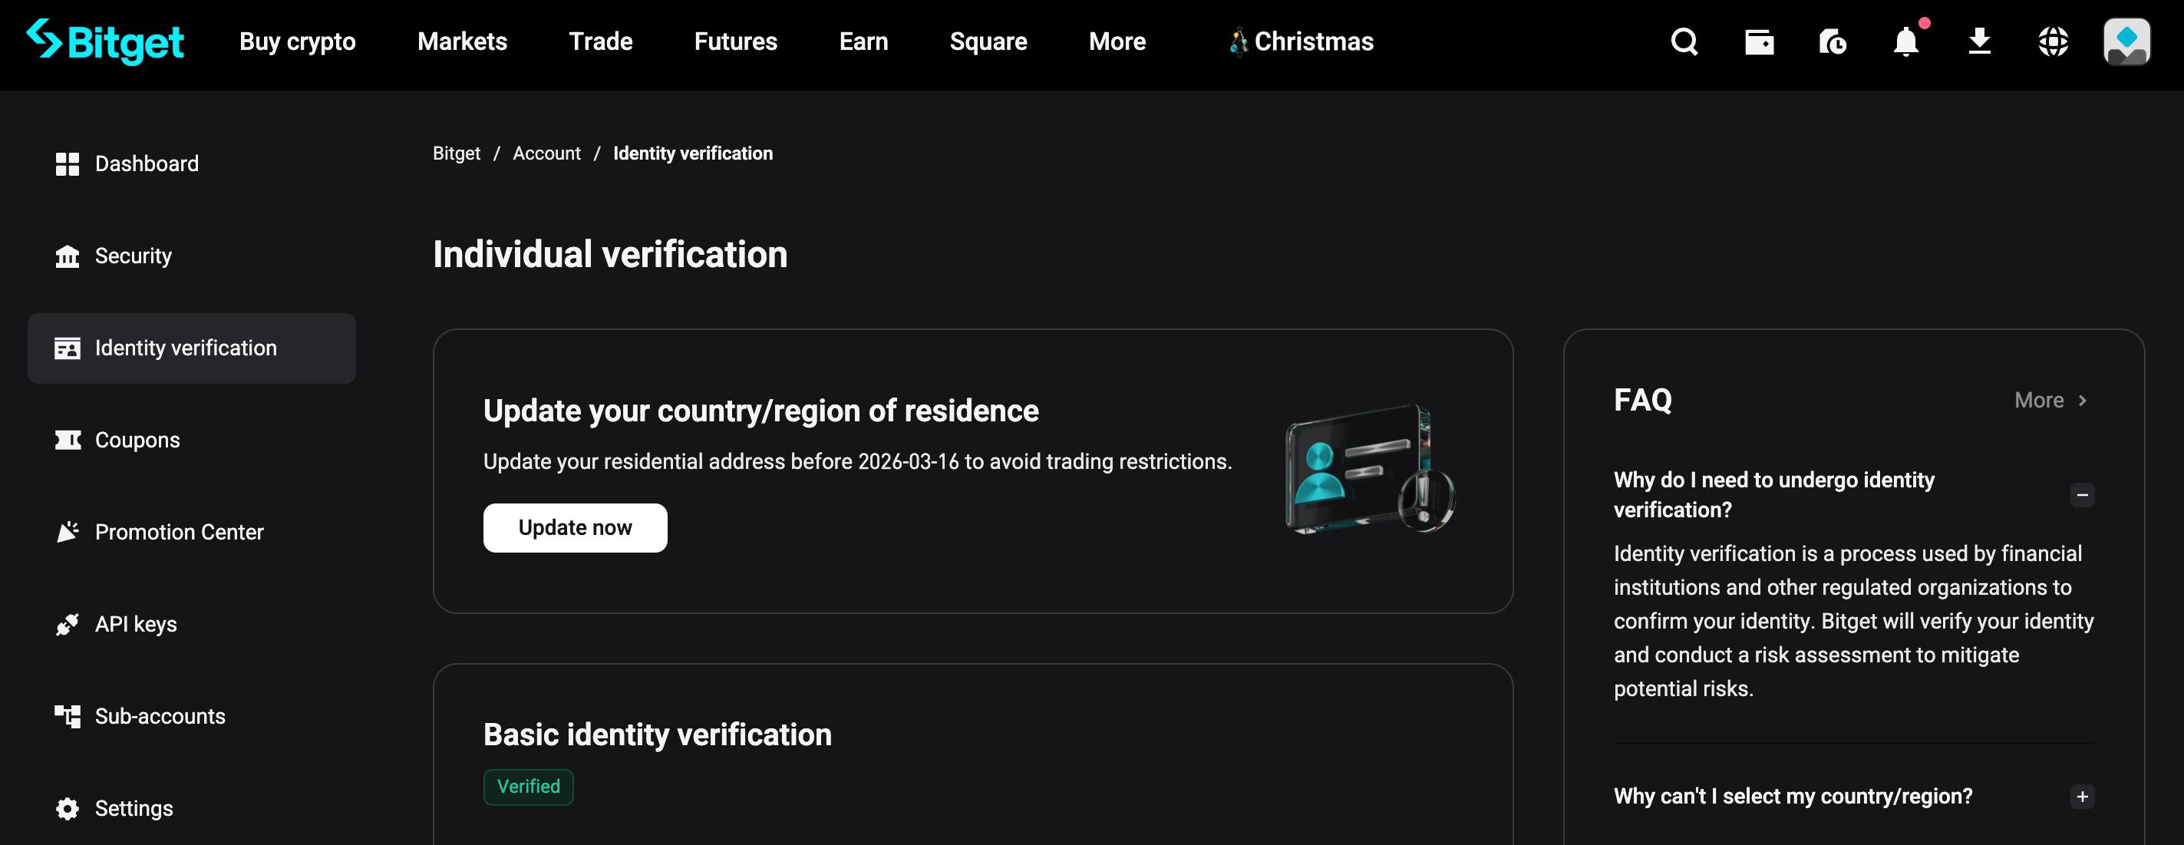Open the language globe icon
The width and height of the screenshot is (2184, 845).
2053,41
